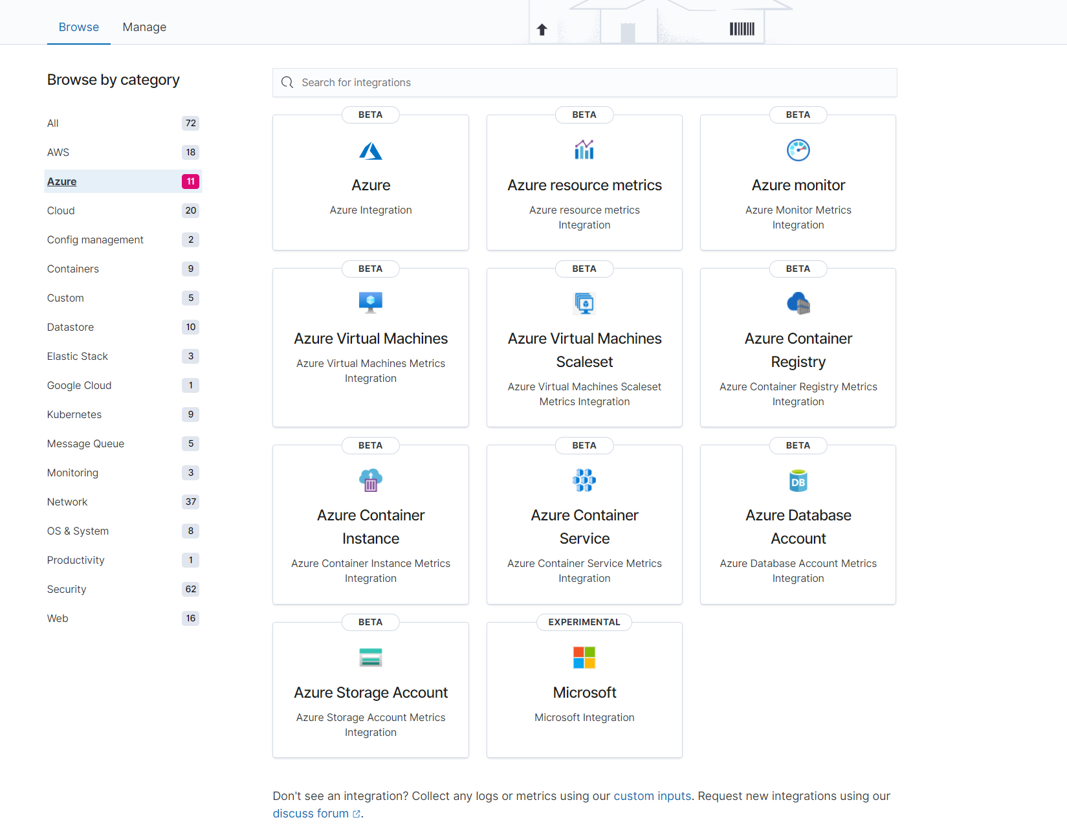
Task: Open the Azure Virtual Machines card title
Action: (x=371, y=339)
